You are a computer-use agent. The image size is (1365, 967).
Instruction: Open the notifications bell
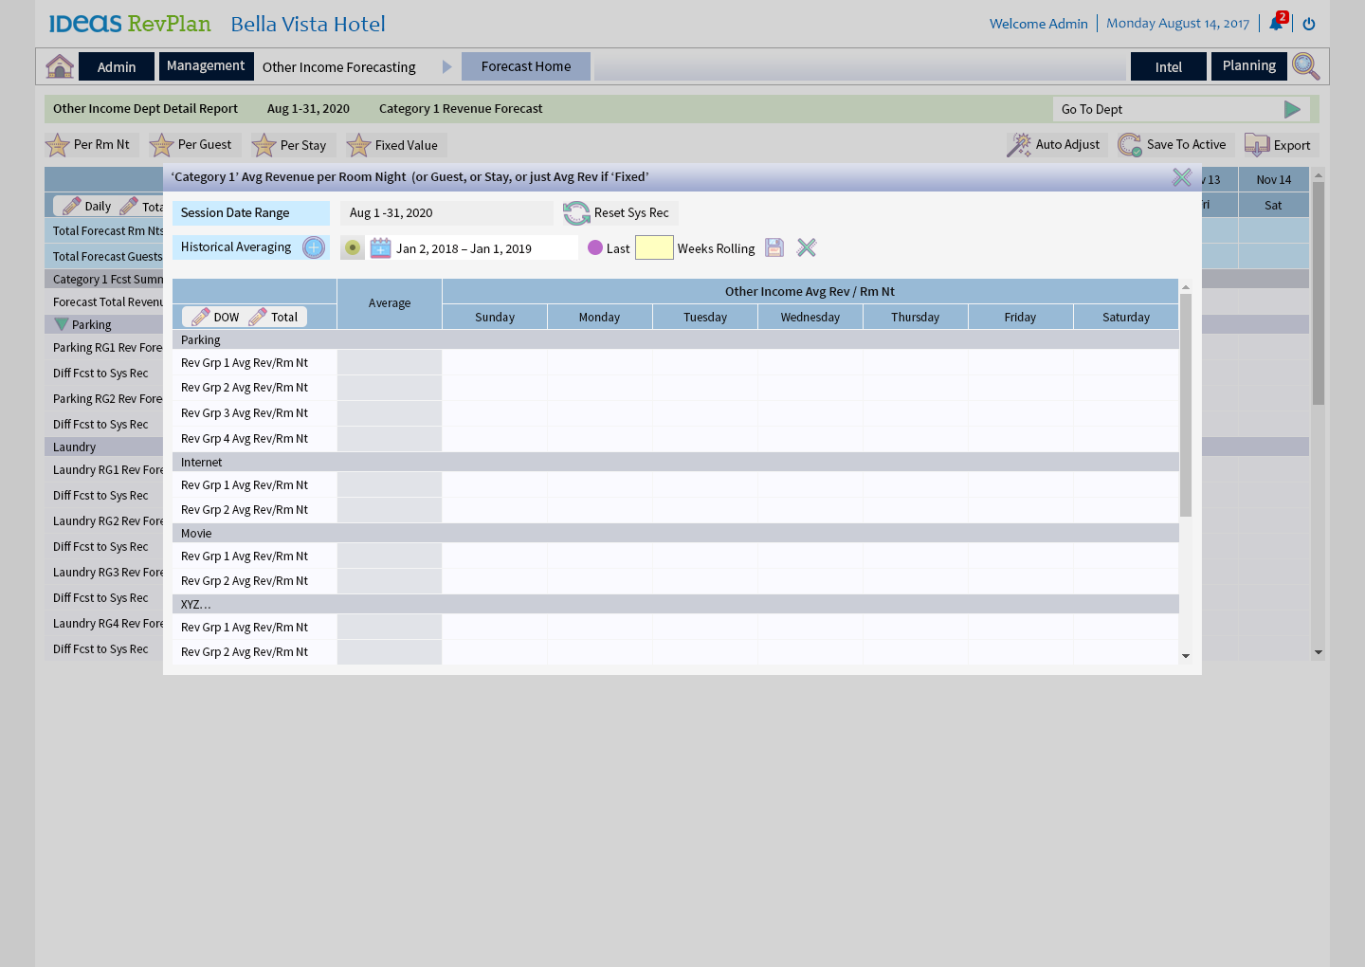click(1276, 24)
